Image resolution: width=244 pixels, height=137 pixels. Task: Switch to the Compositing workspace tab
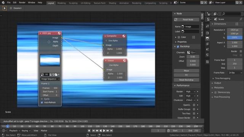150,3
